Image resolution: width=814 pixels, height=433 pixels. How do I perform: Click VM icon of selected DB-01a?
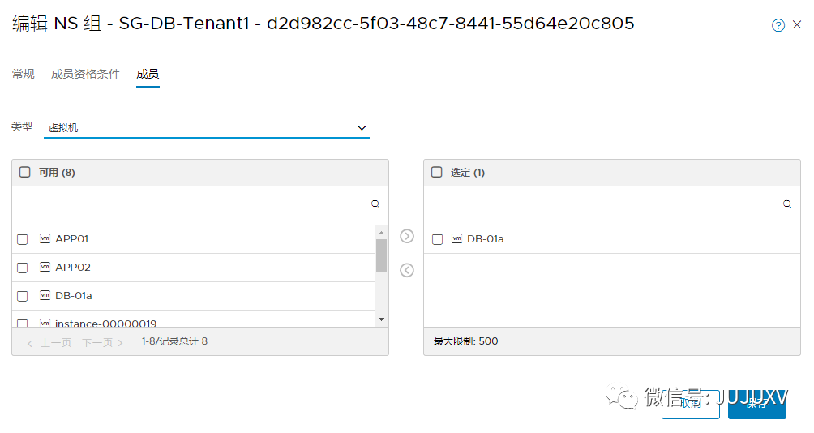click(x=457, y=238)
